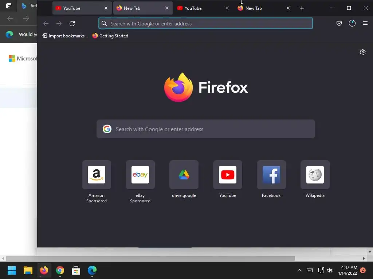Reload the page in the Firefox toolbar
Screen dimensions: 373x279
(72, 24)
